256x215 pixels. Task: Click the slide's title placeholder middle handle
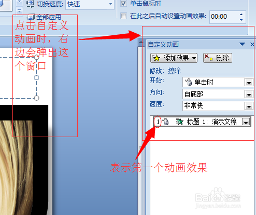click(x=36, y=78)
